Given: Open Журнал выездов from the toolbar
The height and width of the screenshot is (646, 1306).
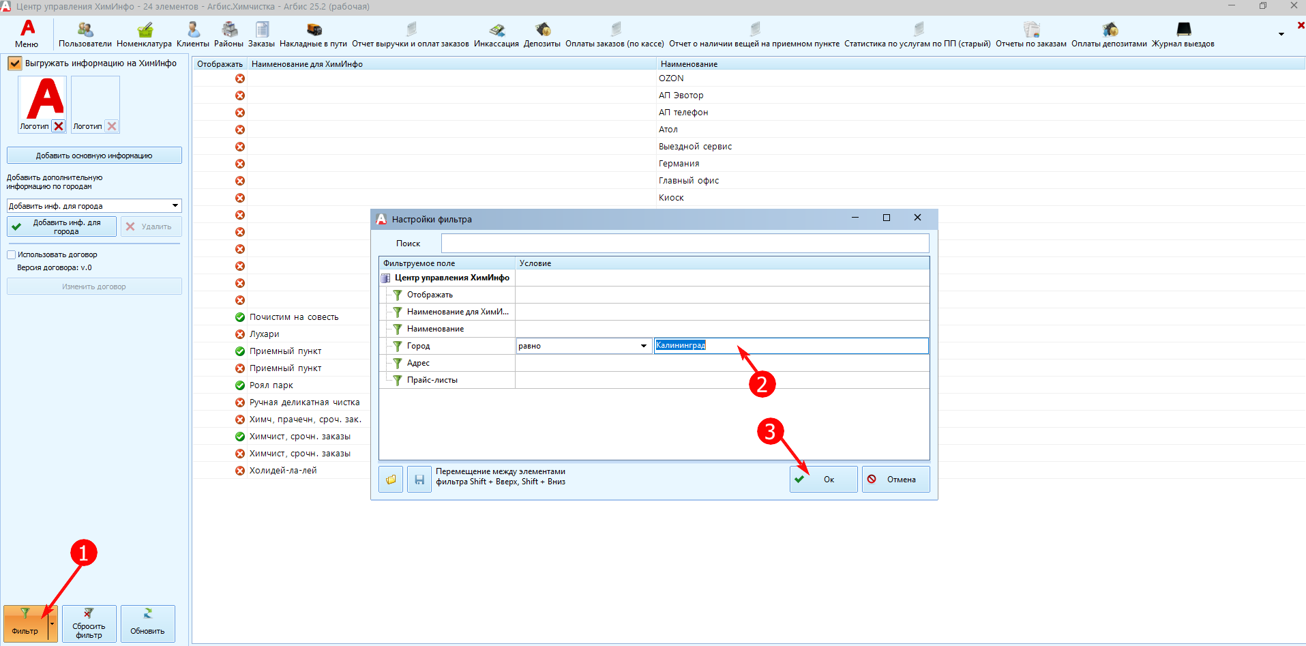Looking at the screenshot, I should [1183, 34].
